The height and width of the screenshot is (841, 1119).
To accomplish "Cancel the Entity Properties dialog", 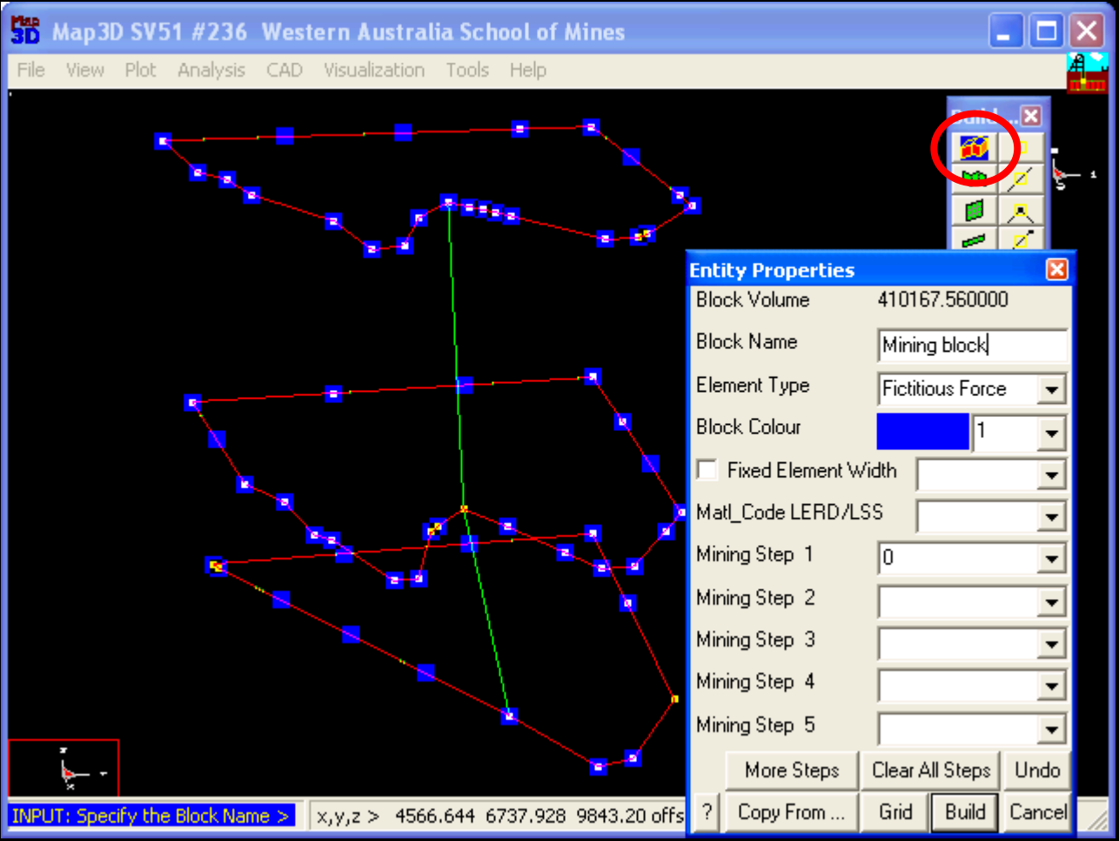I will [1037, 813].
